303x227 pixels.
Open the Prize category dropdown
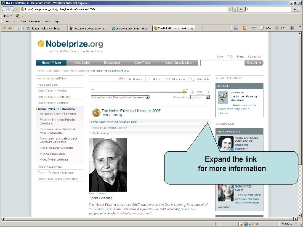200,97
